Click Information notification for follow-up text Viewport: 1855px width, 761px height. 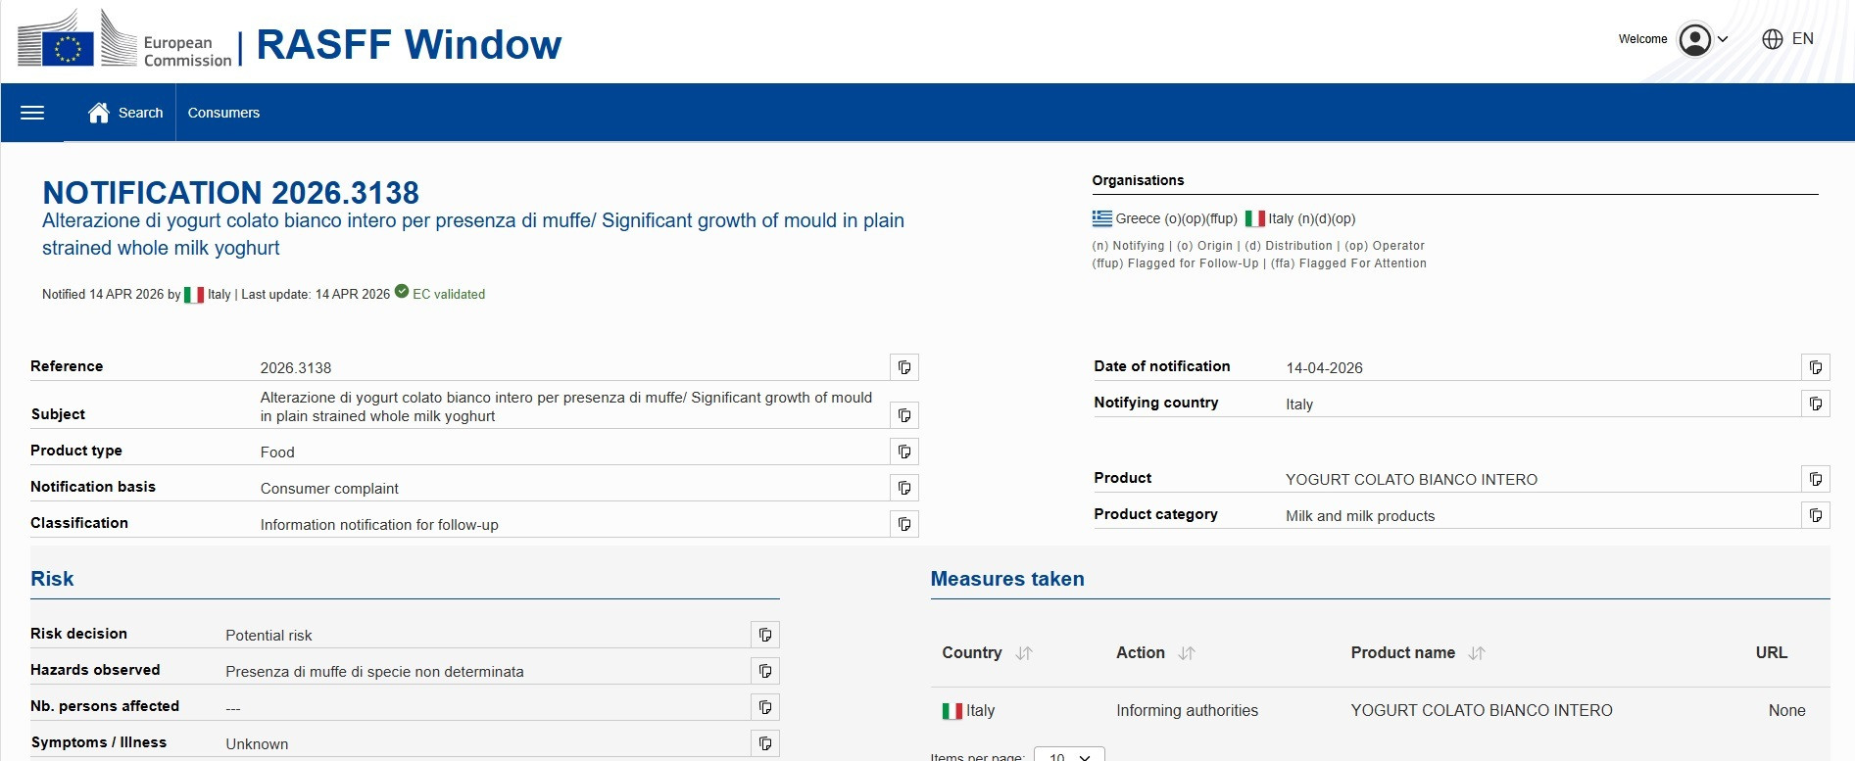[379, 525]
